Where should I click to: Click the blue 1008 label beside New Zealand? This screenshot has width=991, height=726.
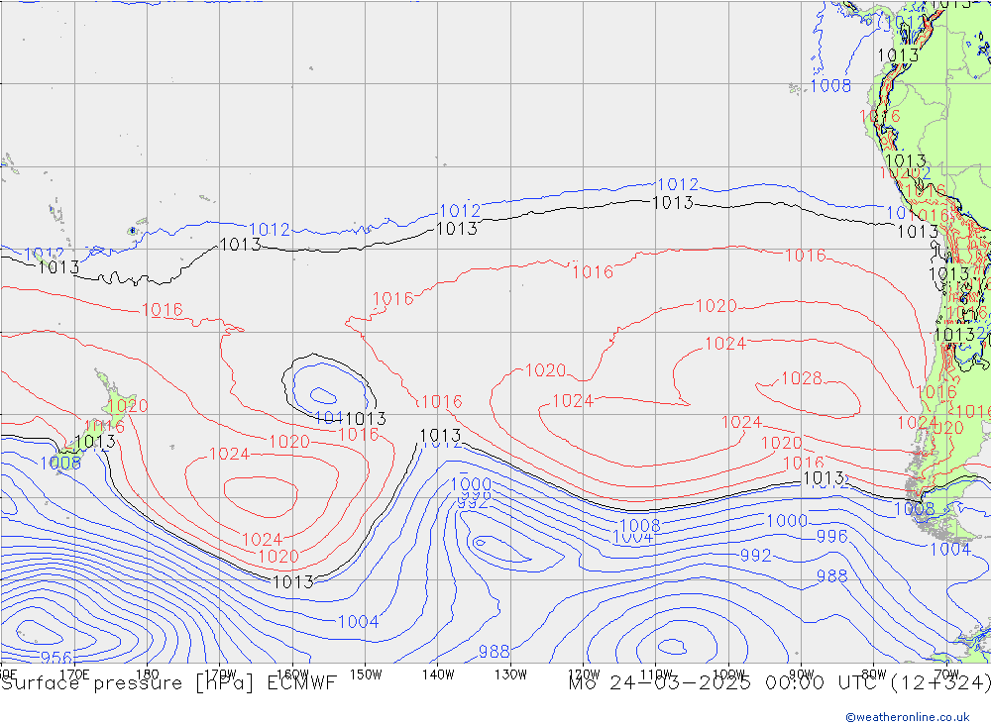60,464
